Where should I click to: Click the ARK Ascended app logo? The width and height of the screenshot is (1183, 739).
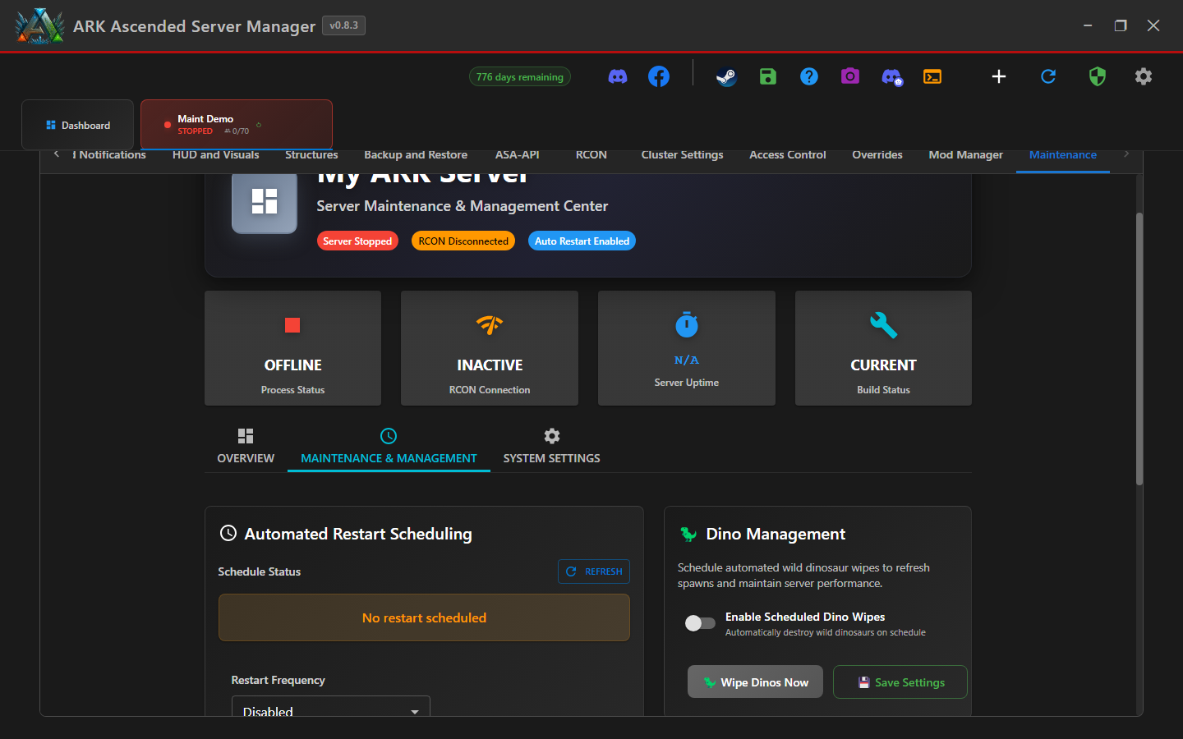pyautogui.click(x=39, y=25)
